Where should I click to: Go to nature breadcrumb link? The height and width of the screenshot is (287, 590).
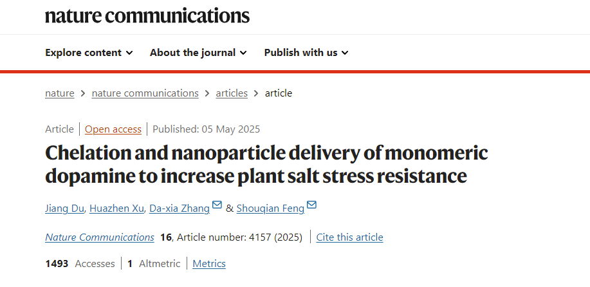point(60,93)
